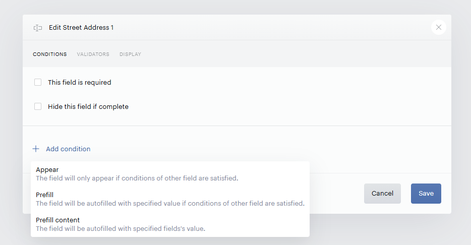471x245 pixels.
Task: Select the Appear condition option
Action: click(170, 174)
